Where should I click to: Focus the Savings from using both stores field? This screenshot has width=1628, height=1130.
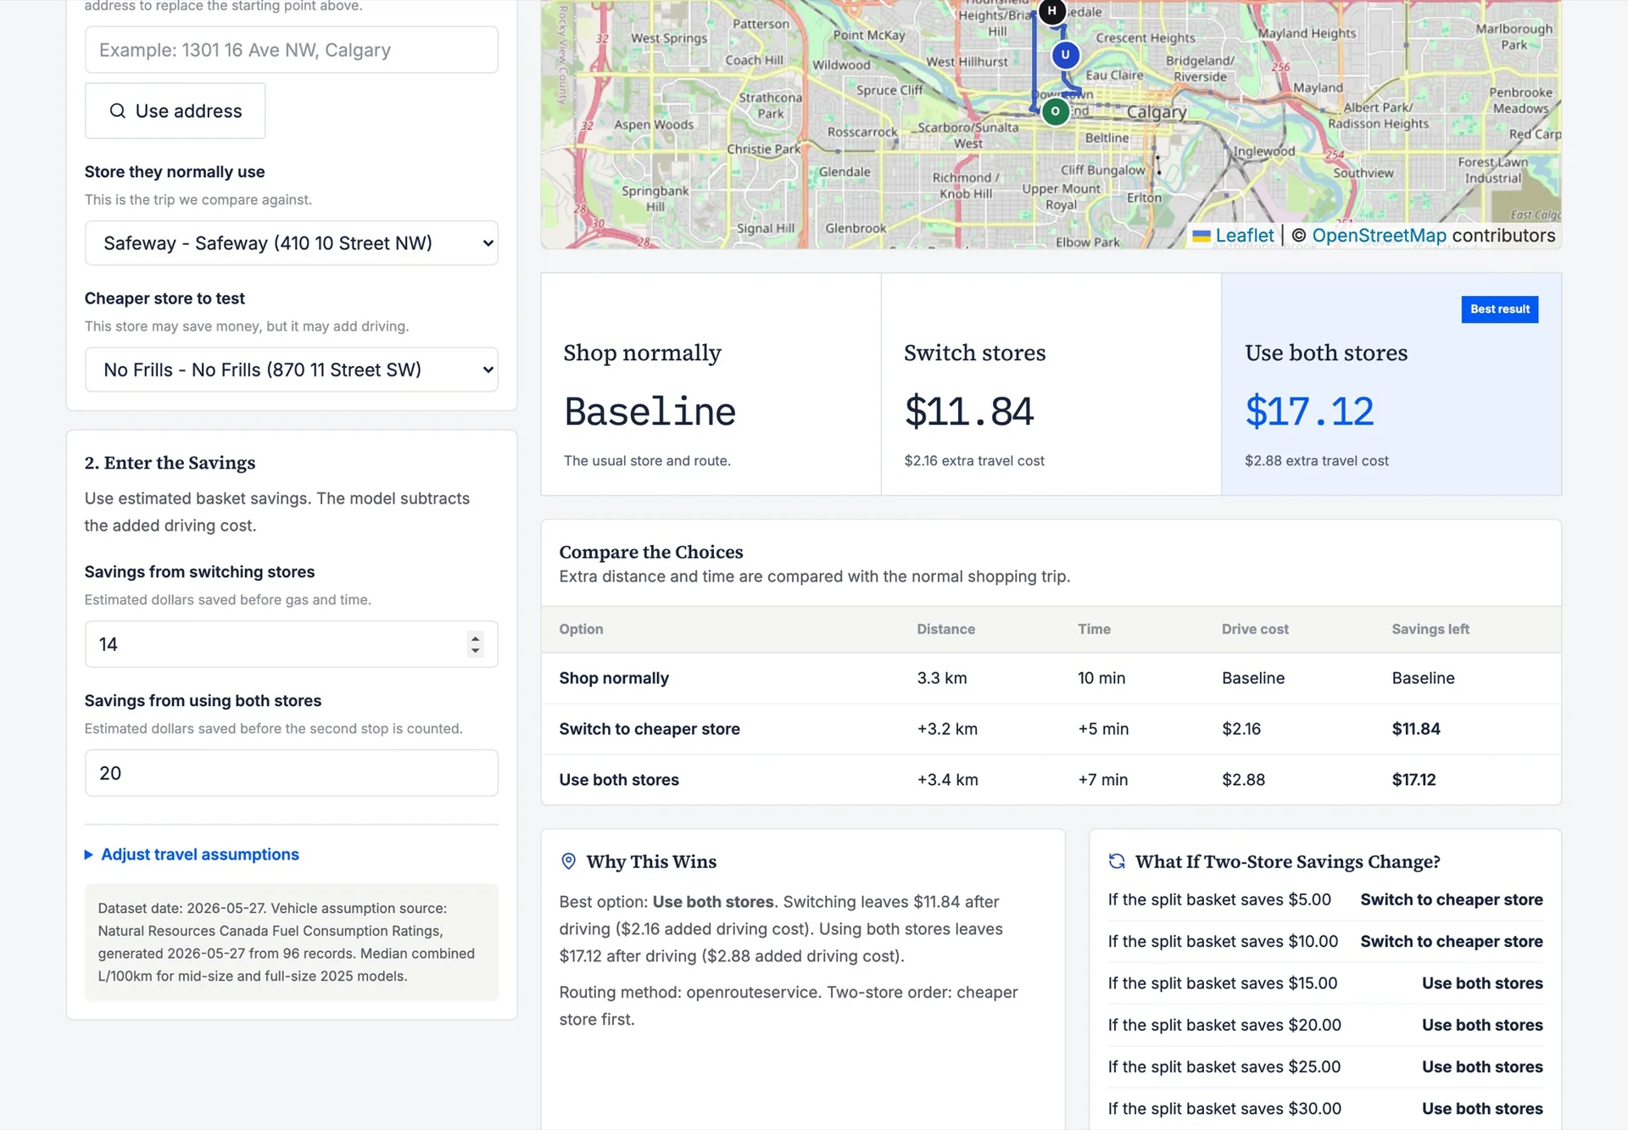coord(291,773)
